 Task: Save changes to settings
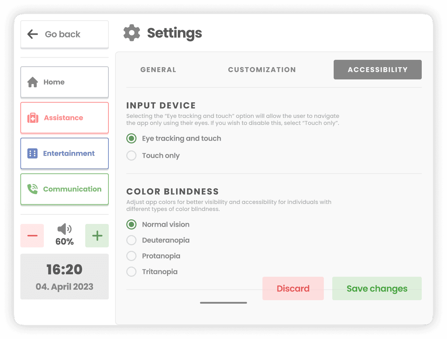(377, 288)
